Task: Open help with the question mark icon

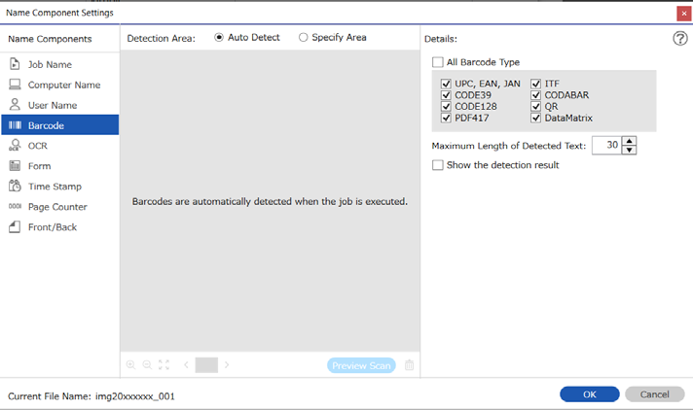Action: pos(680,39)
